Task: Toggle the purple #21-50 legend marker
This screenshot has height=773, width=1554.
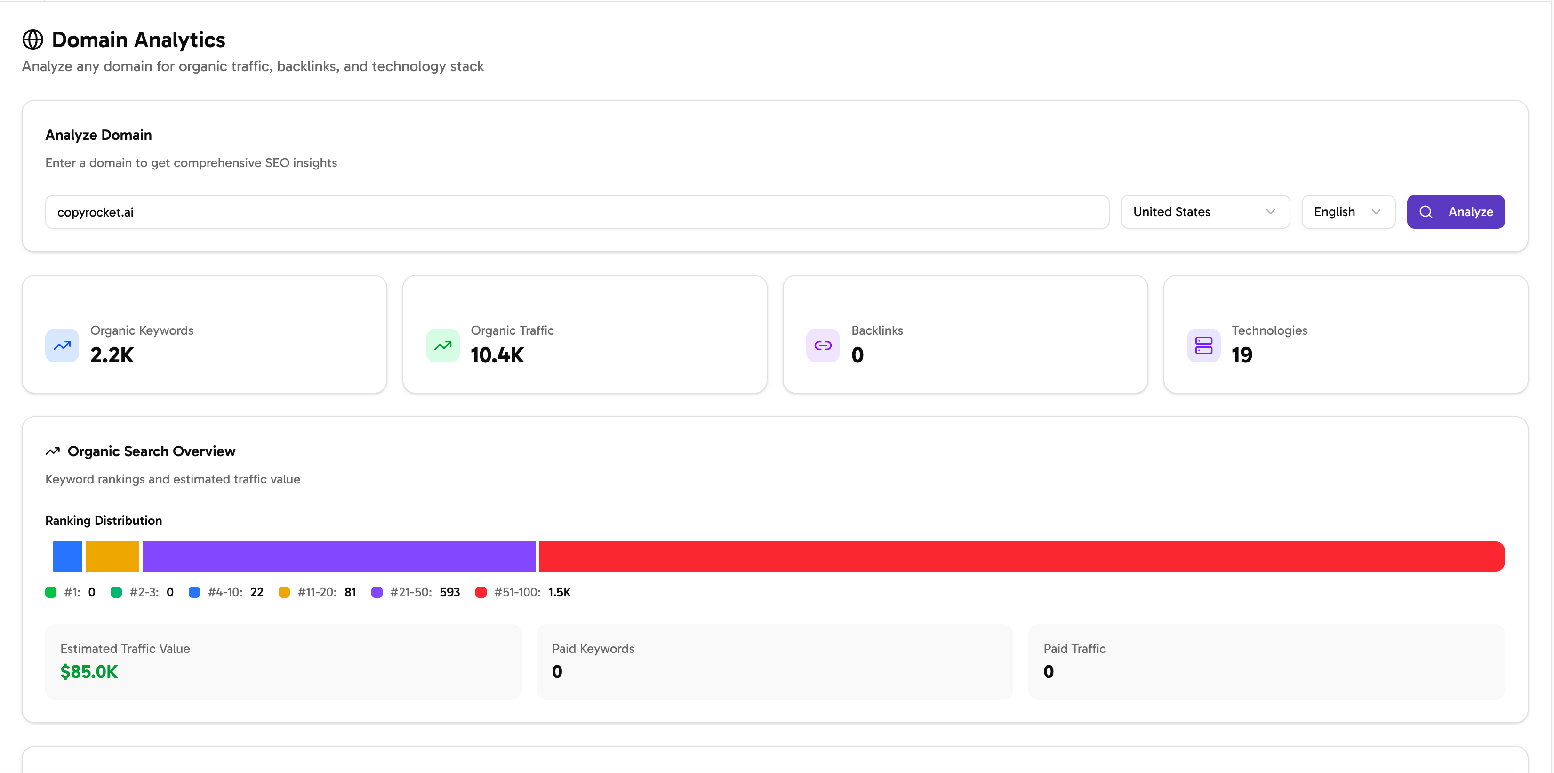Action: click(377, 592)
